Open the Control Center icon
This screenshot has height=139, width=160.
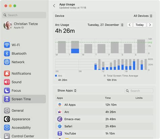[x=7, y=136]
